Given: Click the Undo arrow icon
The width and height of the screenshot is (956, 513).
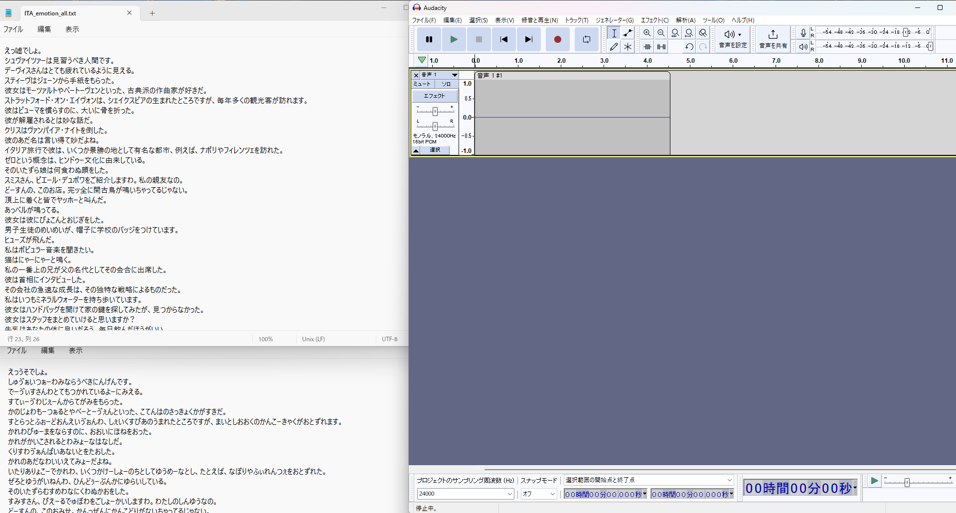Looking at the screenshot, I should (689, 46).
